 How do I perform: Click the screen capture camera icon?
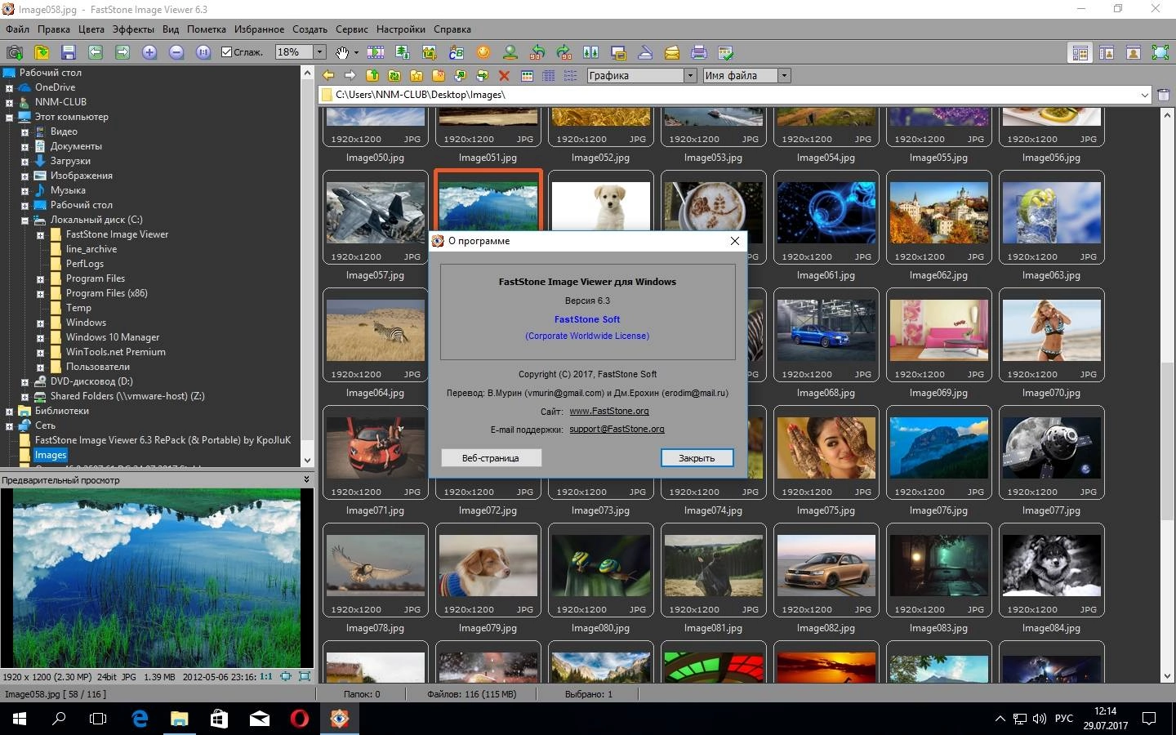click(14, 52)
